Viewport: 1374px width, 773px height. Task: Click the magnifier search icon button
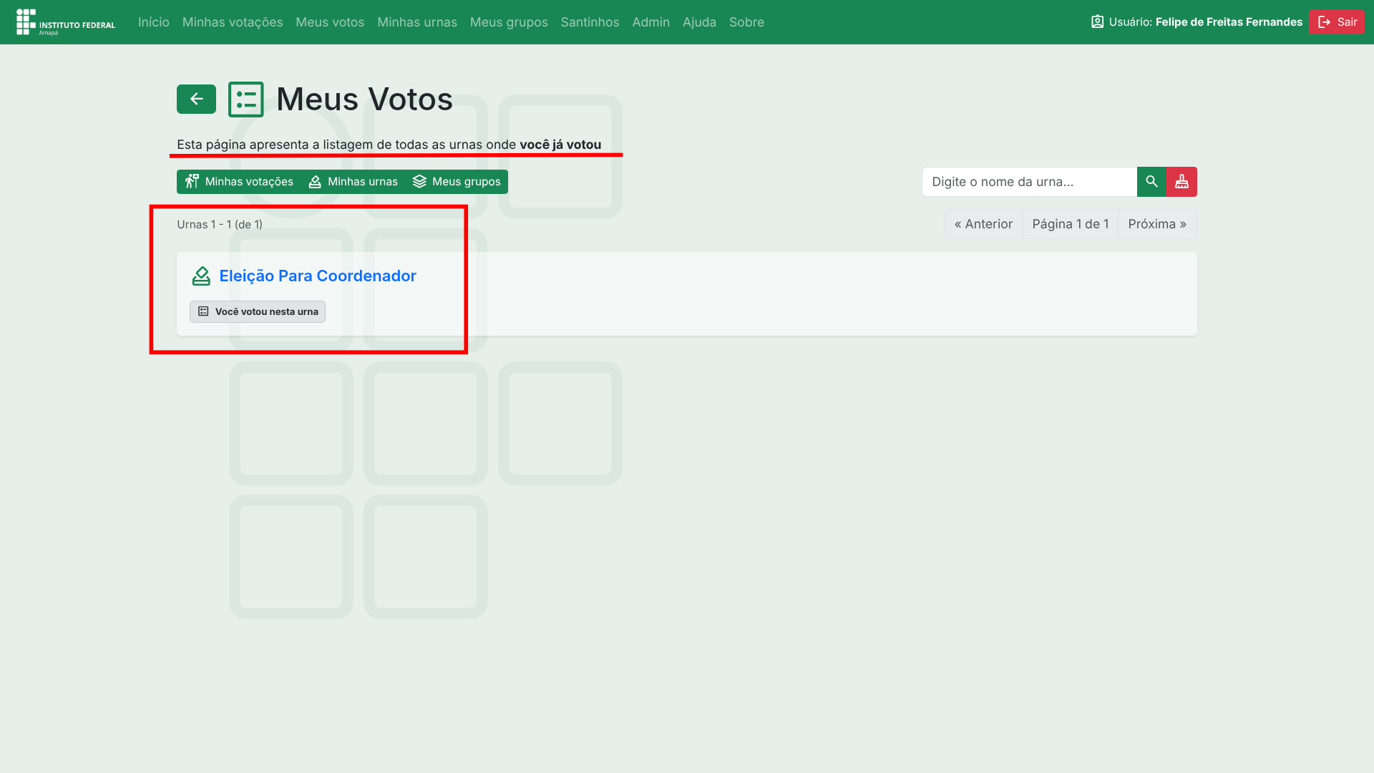coord(1151,182)
